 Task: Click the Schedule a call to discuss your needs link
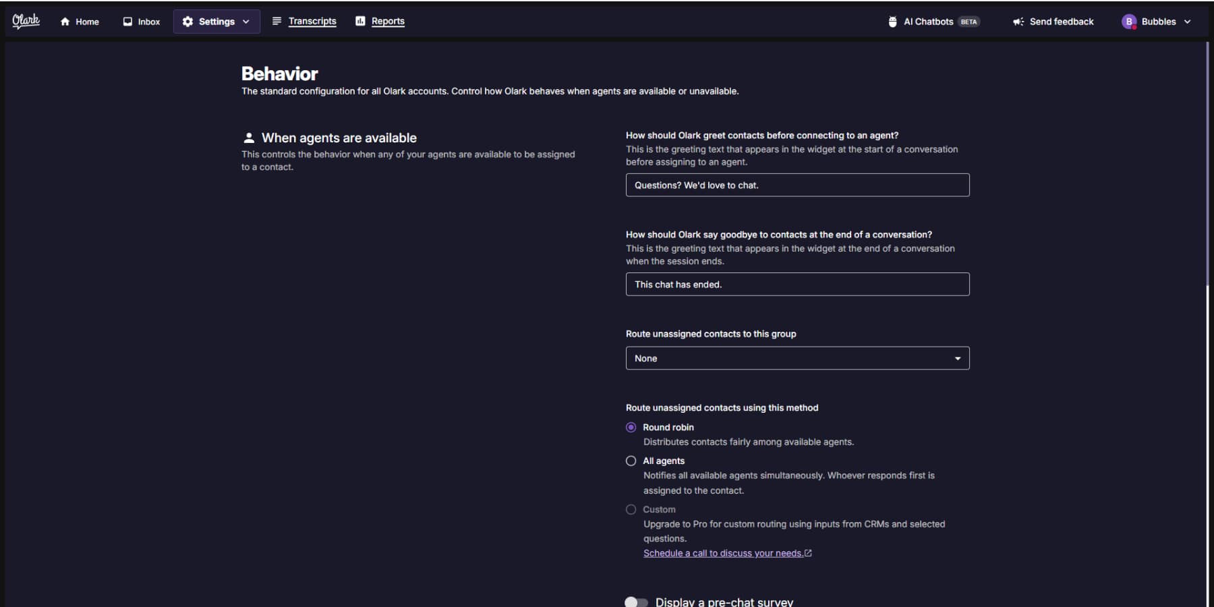[x=722, y=552]
